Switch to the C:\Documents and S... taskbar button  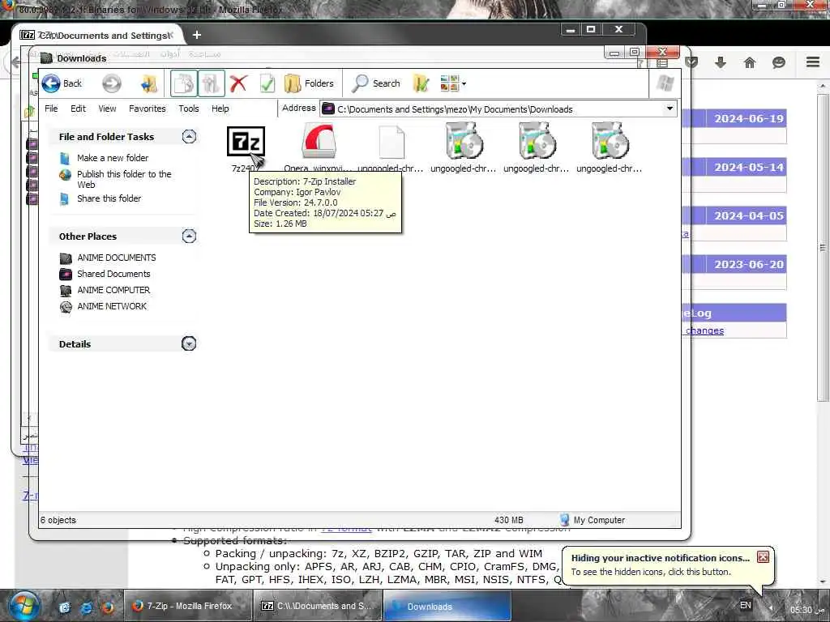[317, 606]
